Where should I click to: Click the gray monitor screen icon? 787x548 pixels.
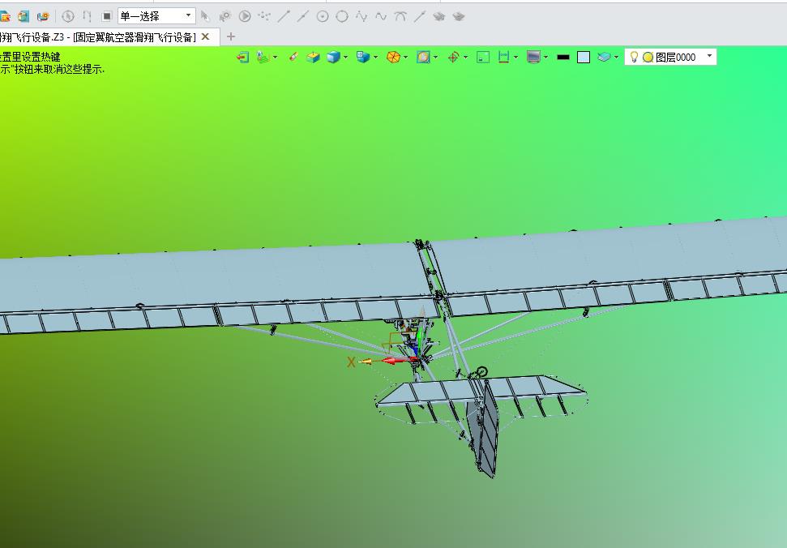533,58
